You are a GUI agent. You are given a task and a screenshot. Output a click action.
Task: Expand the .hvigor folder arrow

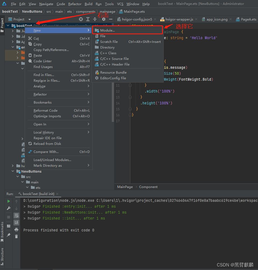[x=13, y=31]
